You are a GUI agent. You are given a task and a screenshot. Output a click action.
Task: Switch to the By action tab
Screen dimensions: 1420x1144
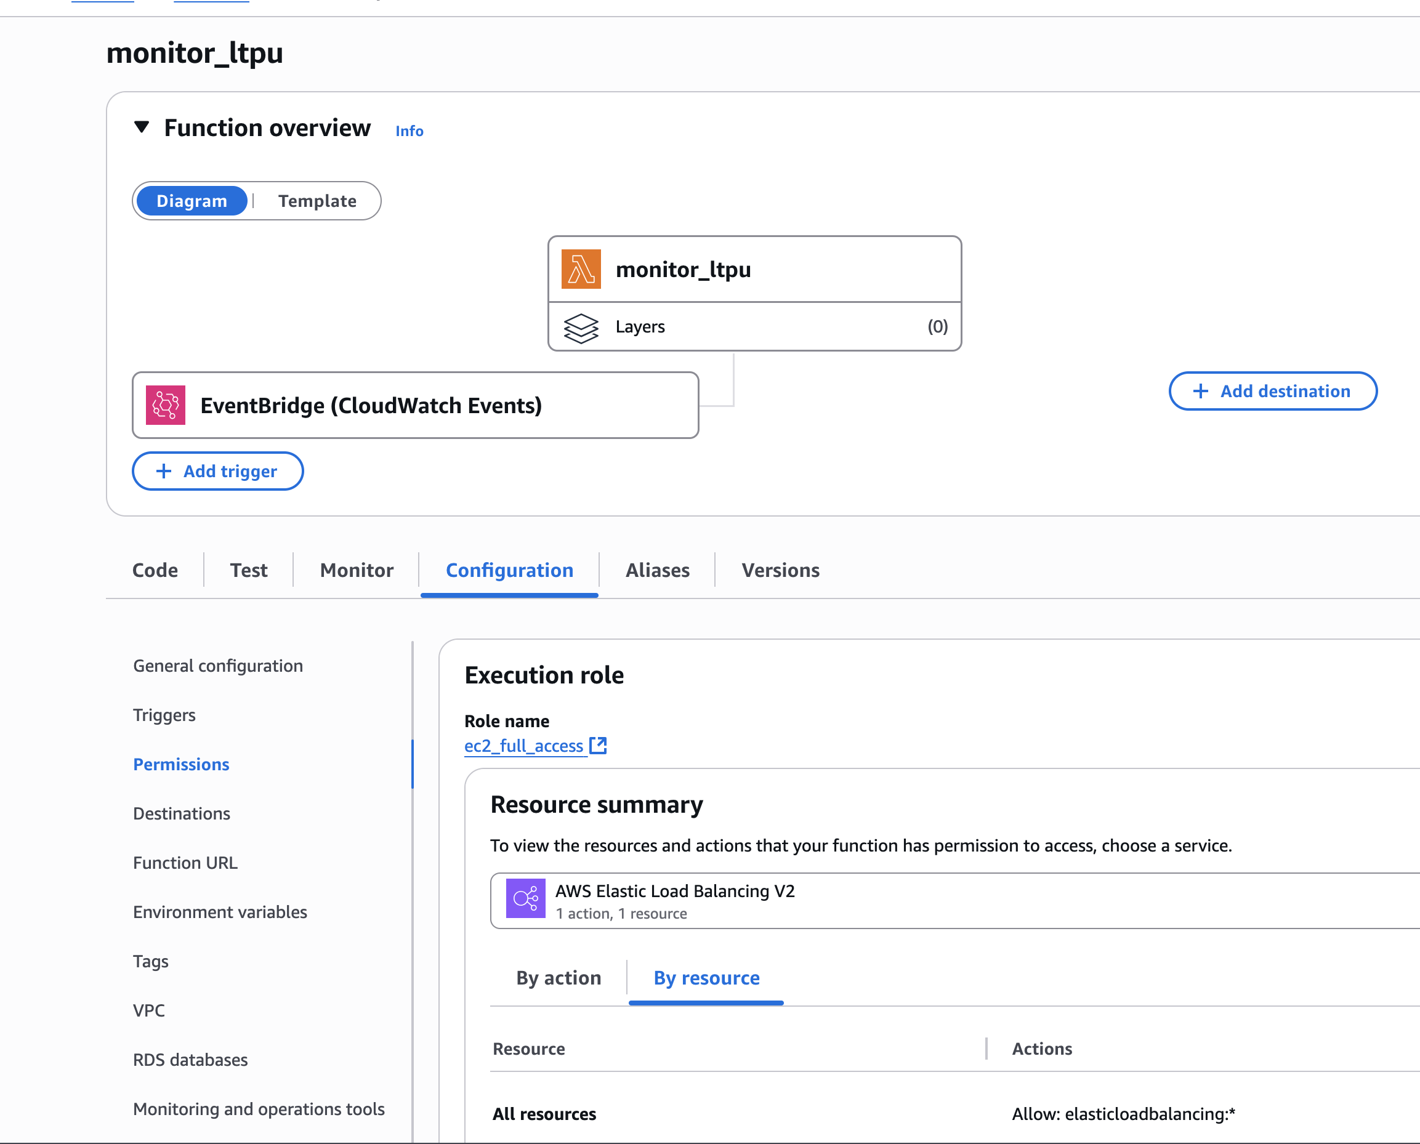coord(559,978)
